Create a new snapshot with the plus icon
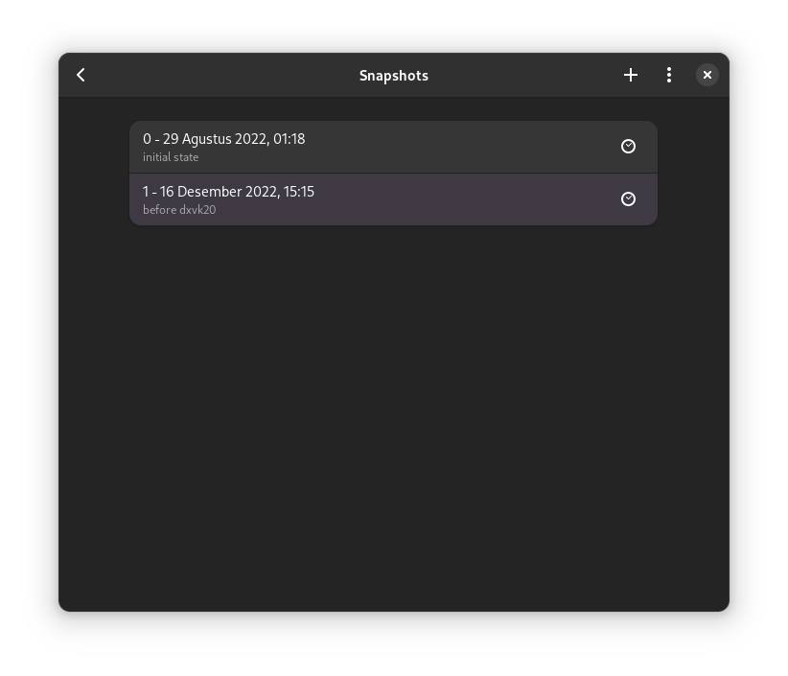This screenshot has width=788, height=676. point(631,75)
